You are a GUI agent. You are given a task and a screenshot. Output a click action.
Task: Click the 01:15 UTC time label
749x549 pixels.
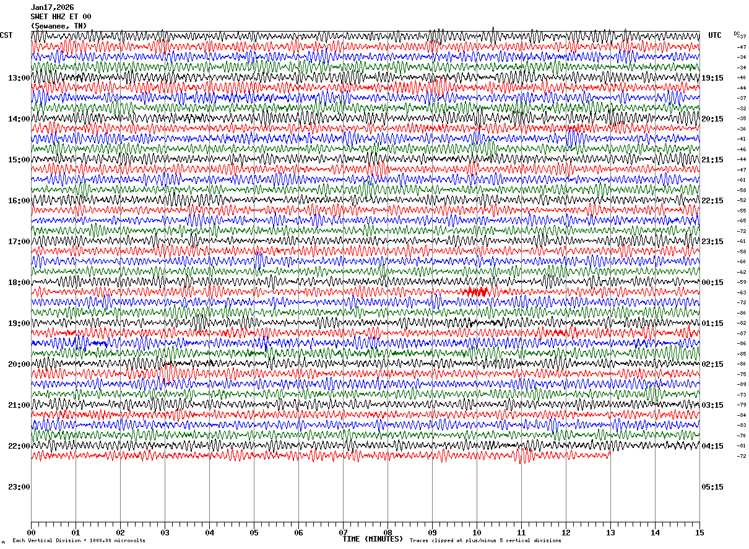[712, 323]
